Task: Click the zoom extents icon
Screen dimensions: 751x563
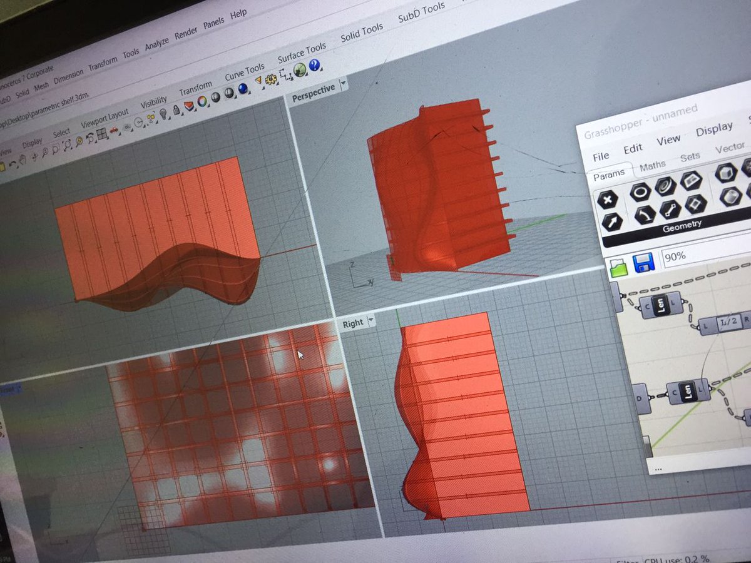Action: (68, 145)
